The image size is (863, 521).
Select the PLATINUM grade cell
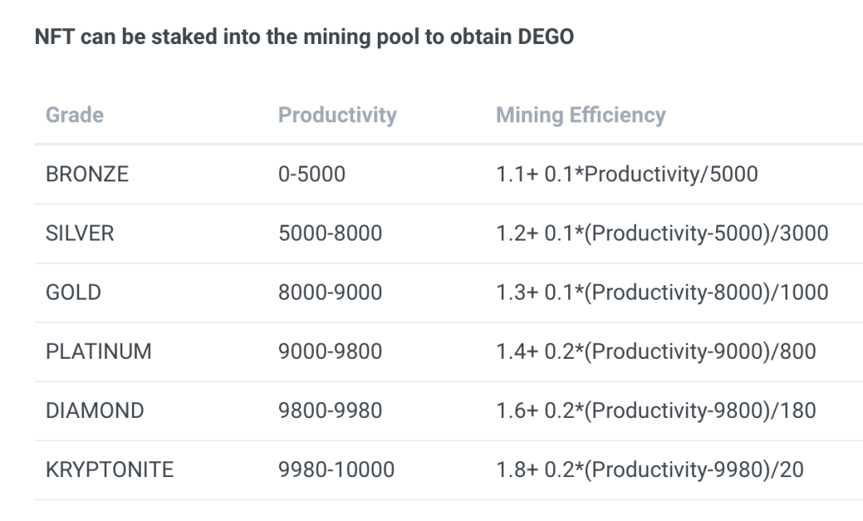coord(98,352)
